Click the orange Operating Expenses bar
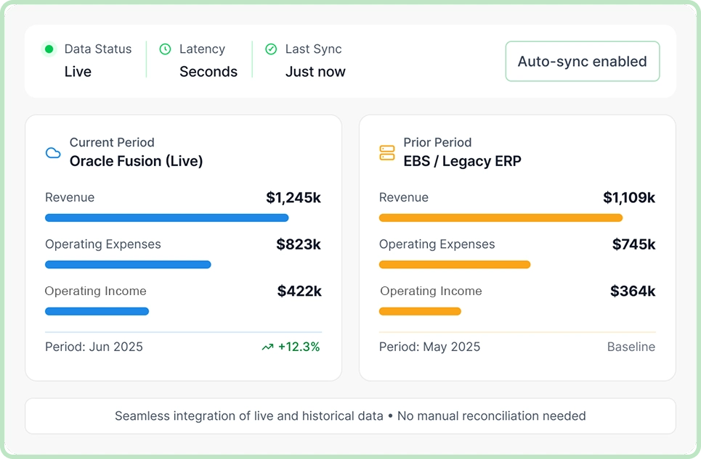 tap(455, 265)
